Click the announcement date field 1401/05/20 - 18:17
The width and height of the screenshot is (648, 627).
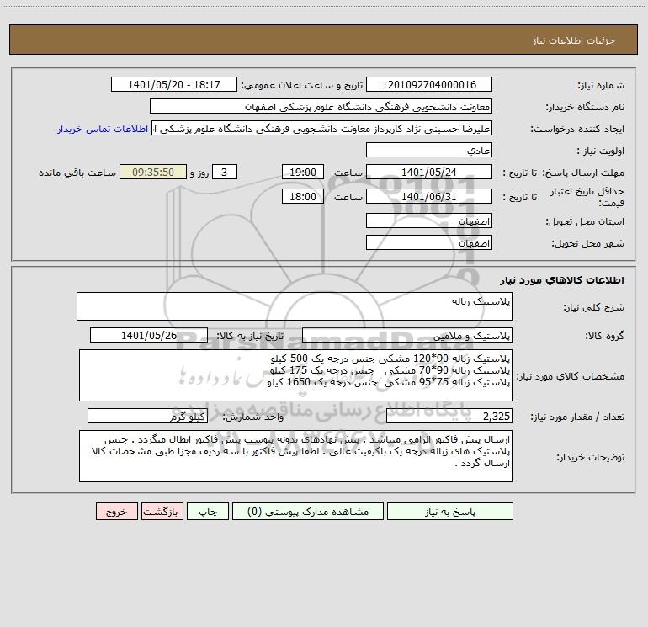point(174,84)
